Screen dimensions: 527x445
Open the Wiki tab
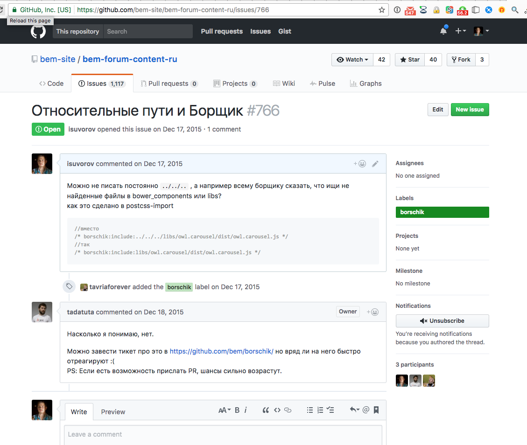284,83
